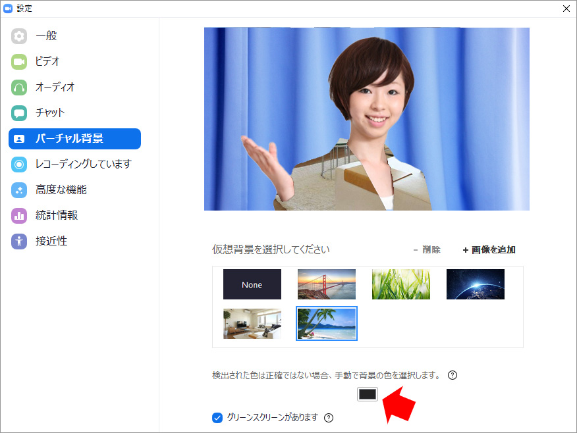
Task: Choose the living room background
Action: [x=252, y=324]
